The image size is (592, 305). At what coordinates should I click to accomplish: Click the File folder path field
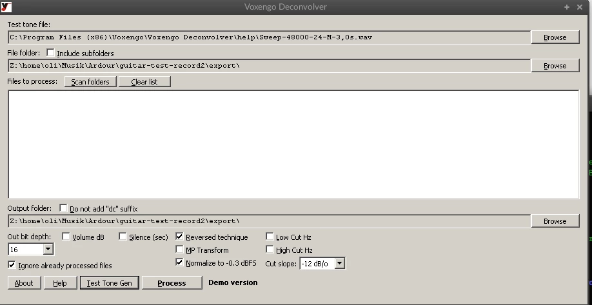click(269, 66)
